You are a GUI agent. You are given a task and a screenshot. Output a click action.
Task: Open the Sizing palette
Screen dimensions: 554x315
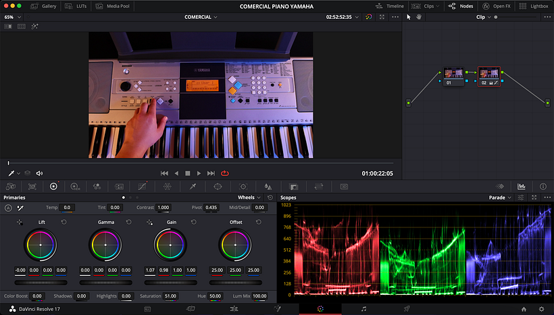(x=319, y=187)
